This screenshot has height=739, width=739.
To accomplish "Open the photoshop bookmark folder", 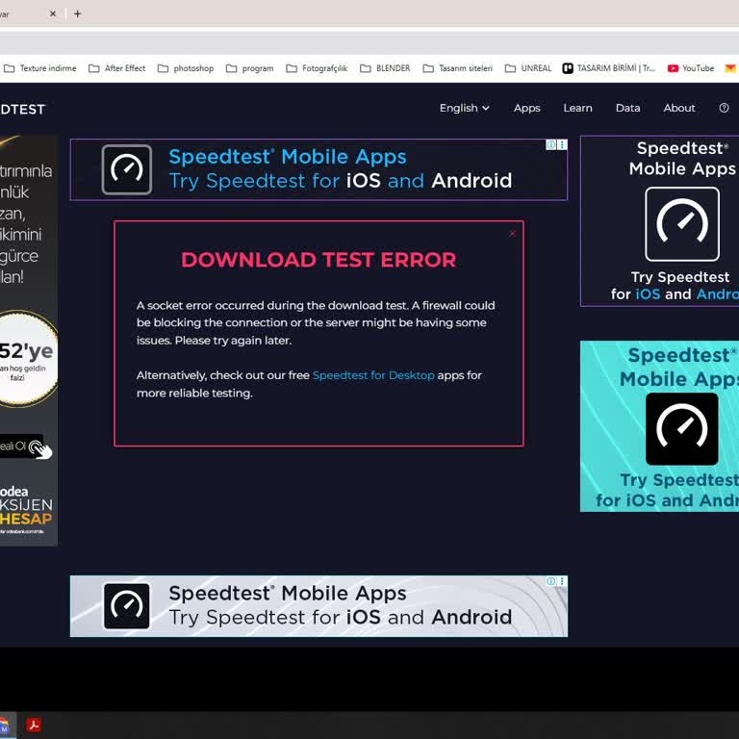I will click(186, 68).
